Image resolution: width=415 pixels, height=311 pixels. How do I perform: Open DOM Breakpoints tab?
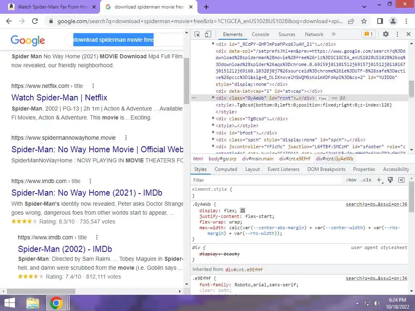(326, 169)
